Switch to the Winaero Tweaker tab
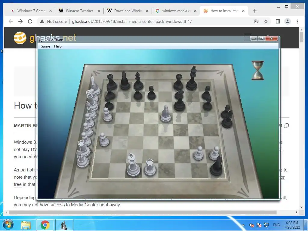 (79, 11)
